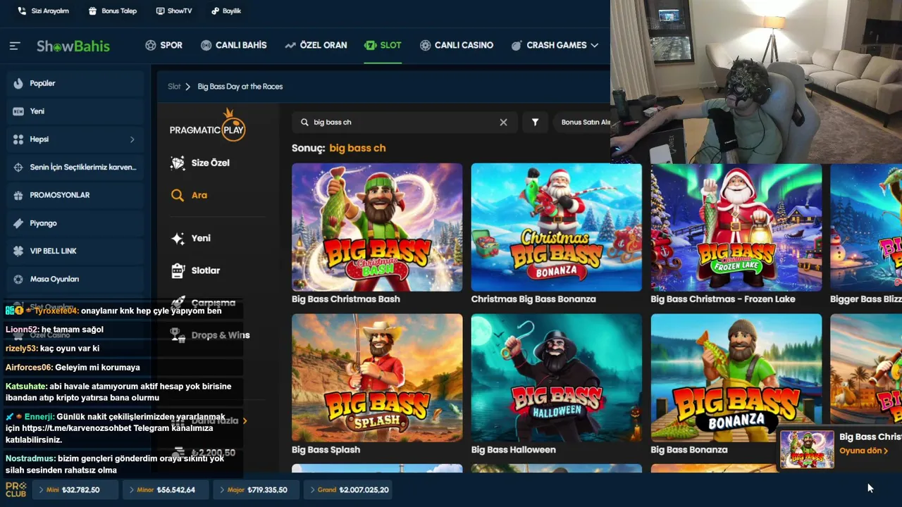The image size is (902, 507).
Task: Click the Big Bass Halloween title text
Action: pos(513,450)
